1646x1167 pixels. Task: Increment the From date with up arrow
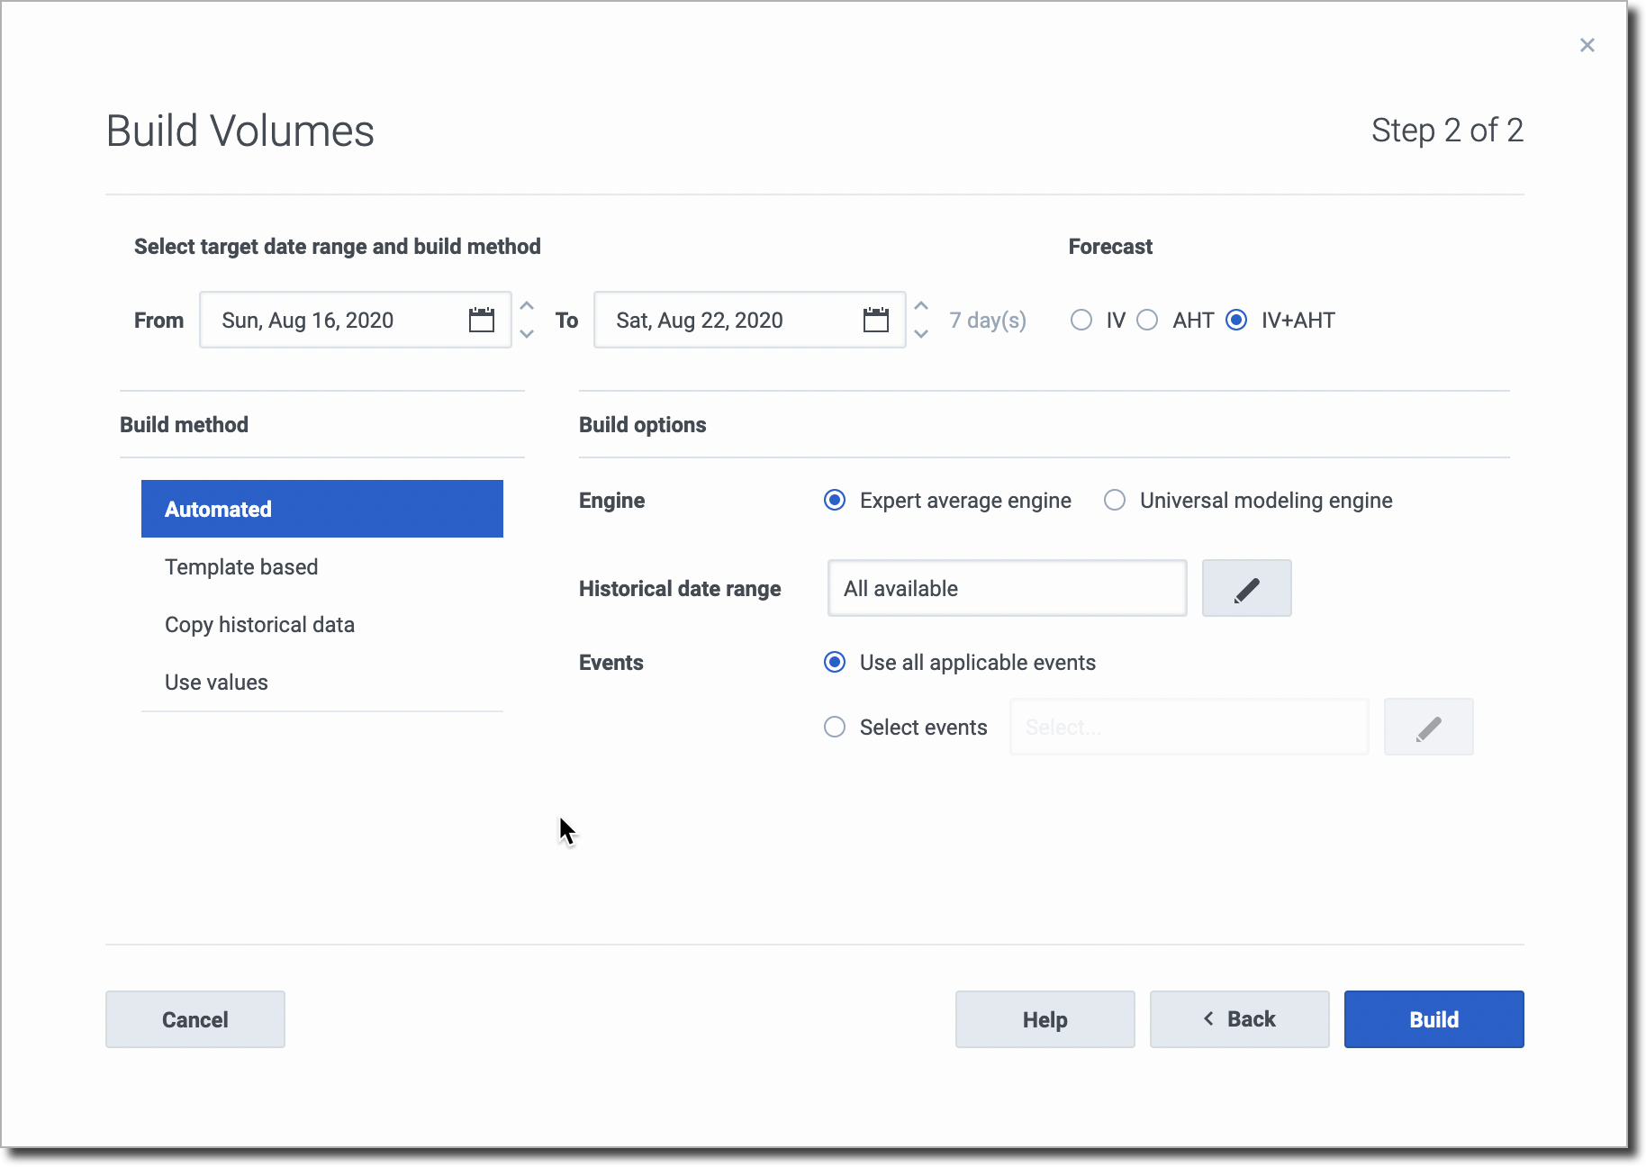pyautogui.click(x=528, y=306)
